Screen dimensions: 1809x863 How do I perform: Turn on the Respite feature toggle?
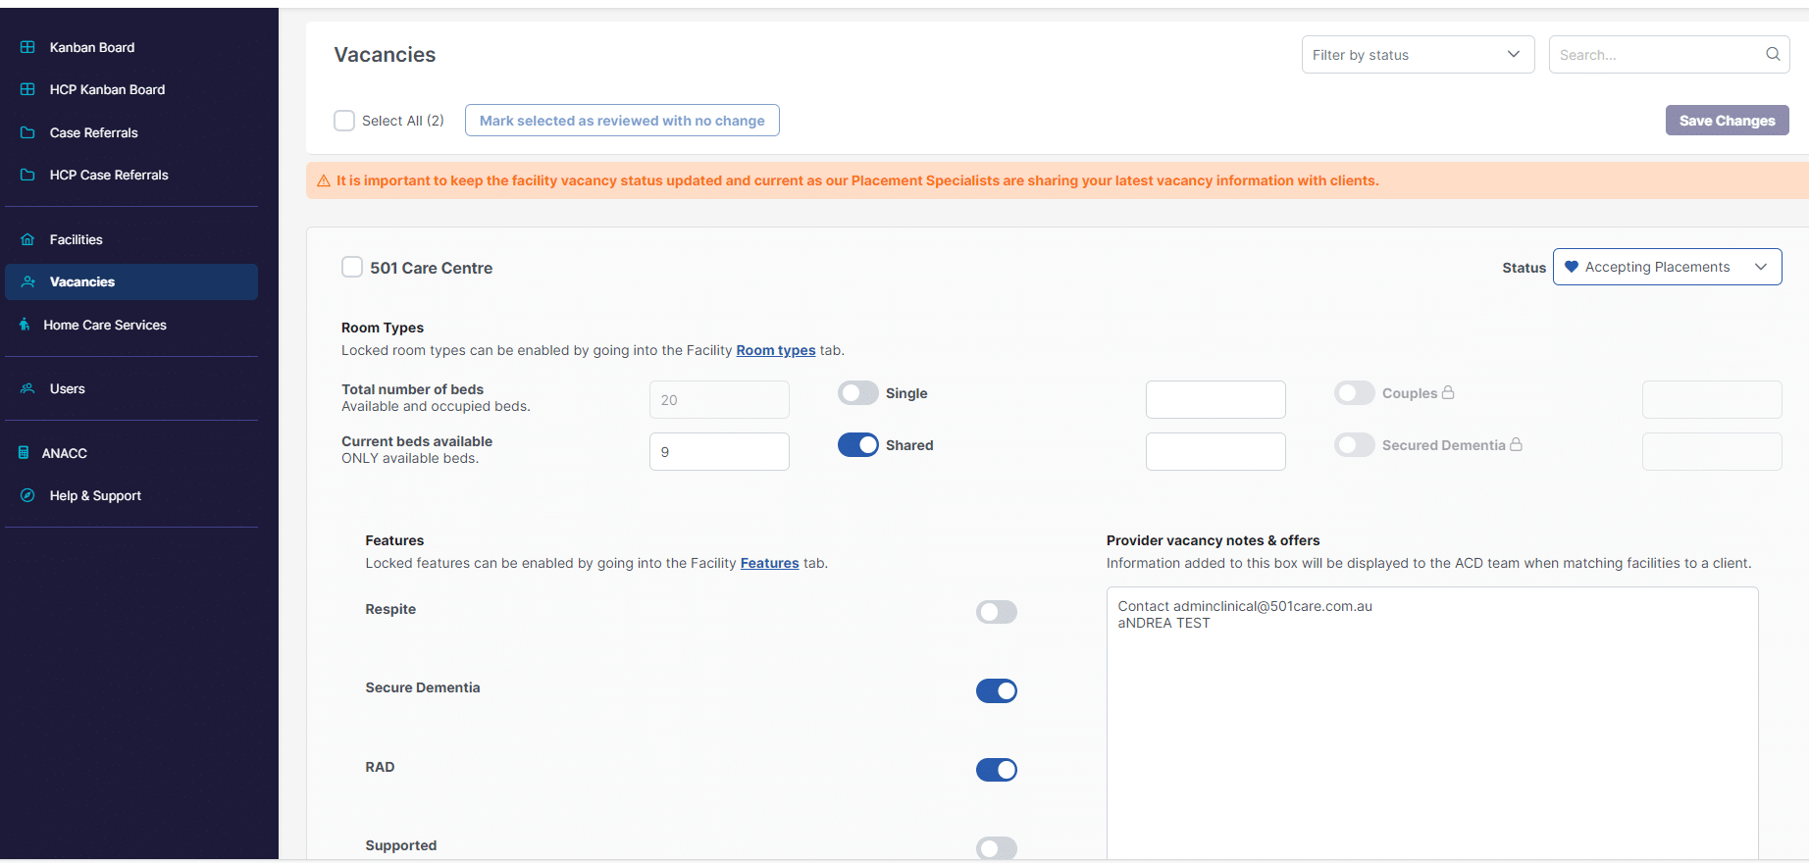click(997, 612)
